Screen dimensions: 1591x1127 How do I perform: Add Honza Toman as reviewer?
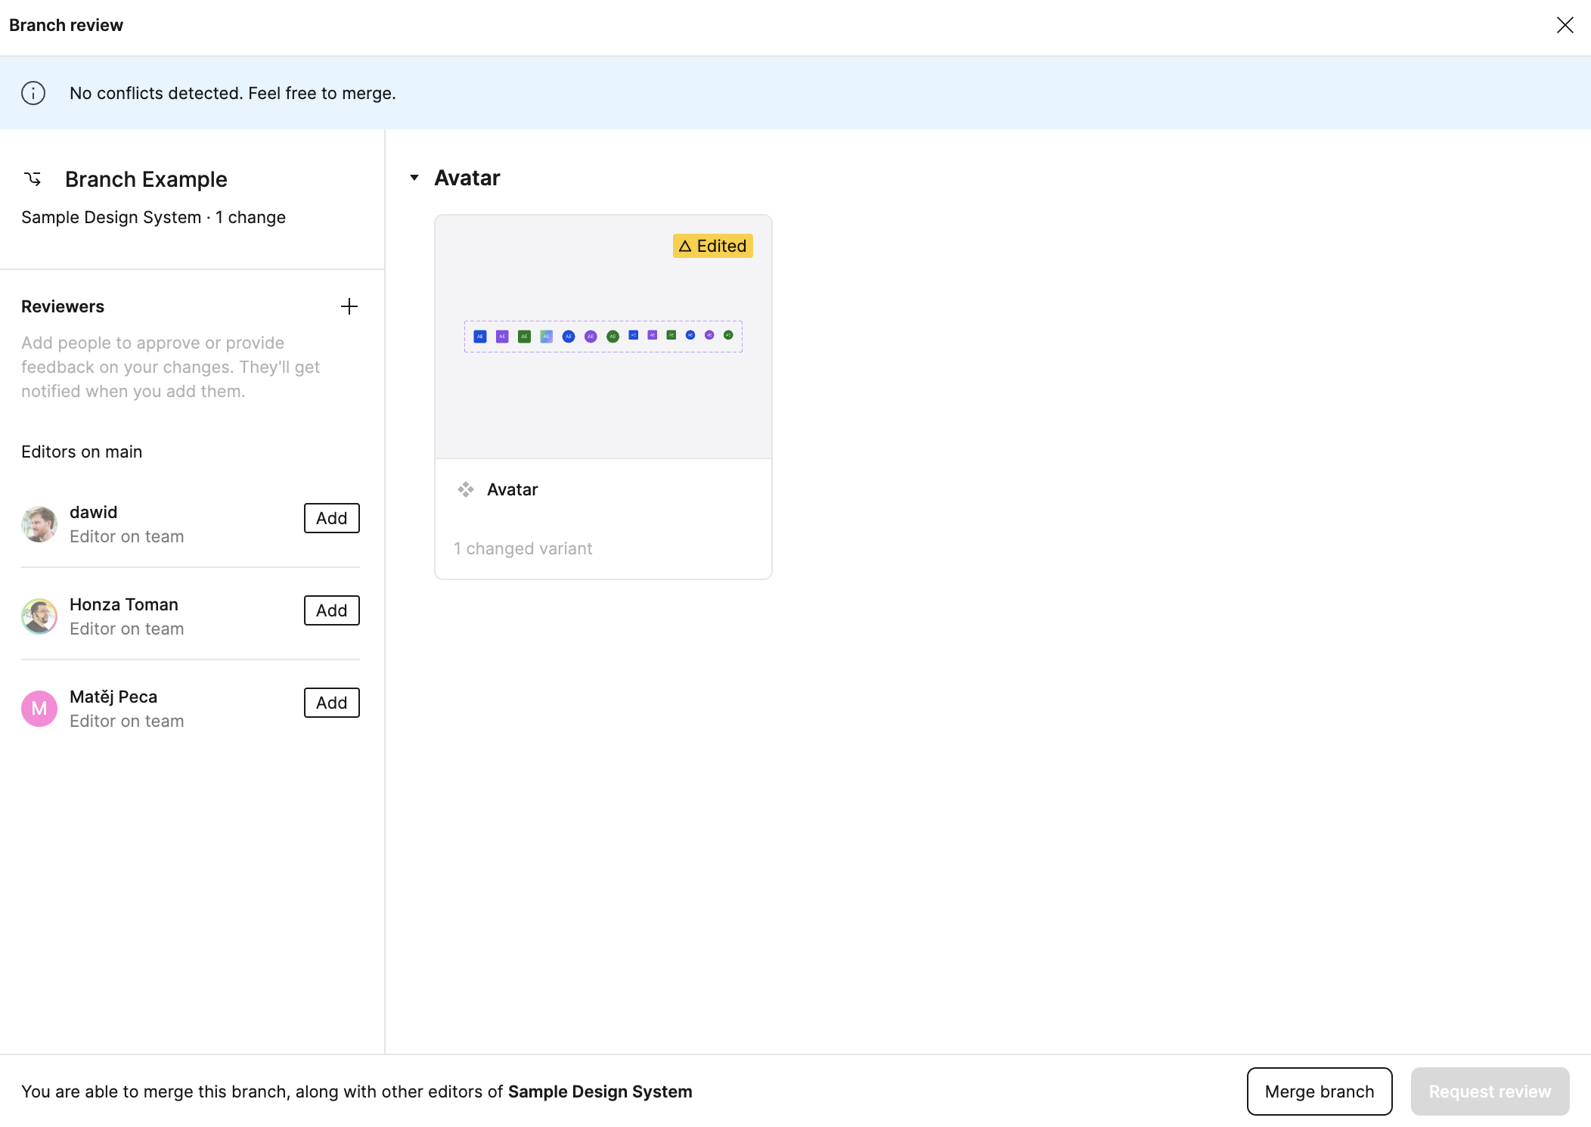tap(331, 610)
